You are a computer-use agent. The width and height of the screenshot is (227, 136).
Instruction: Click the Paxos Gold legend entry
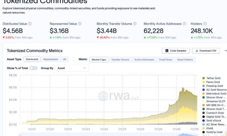tap(211, 82)
